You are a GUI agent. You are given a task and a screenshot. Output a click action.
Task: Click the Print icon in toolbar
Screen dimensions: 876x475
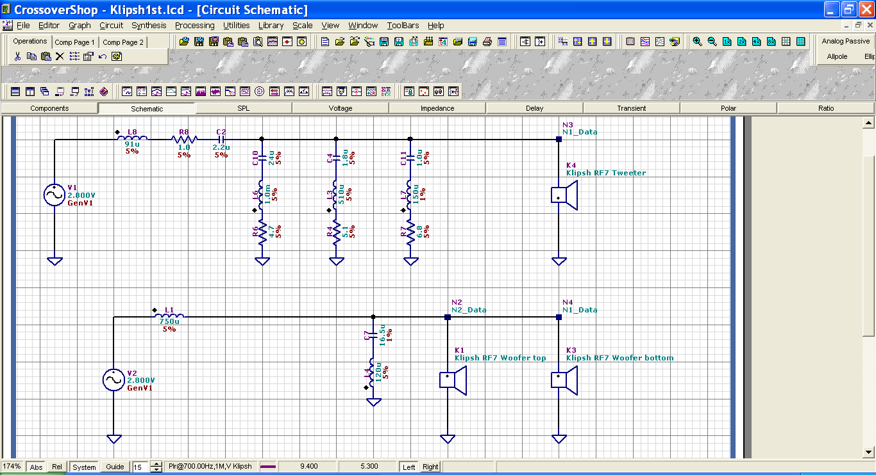(x=487, y=42)
